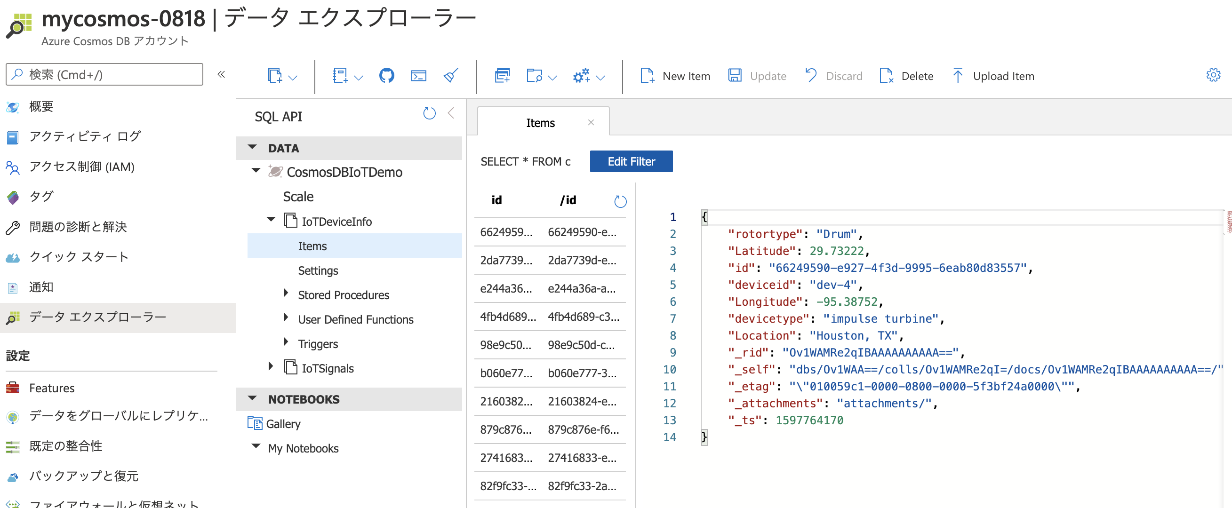Open the integrated terminal shell icon
1232x508 pixels.
tap(418, 76)
